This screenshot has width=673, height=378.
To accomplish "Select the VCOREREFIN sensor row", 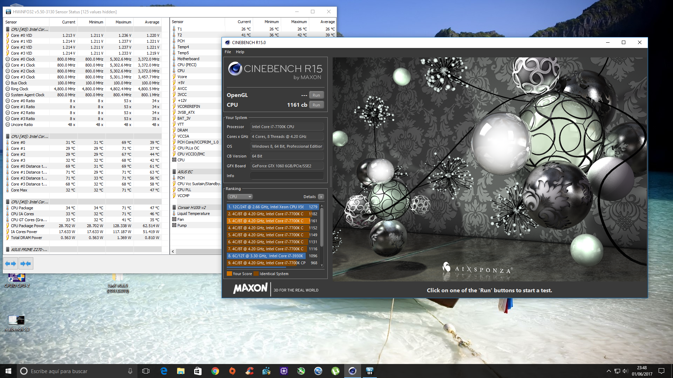I will coord(196,106).
